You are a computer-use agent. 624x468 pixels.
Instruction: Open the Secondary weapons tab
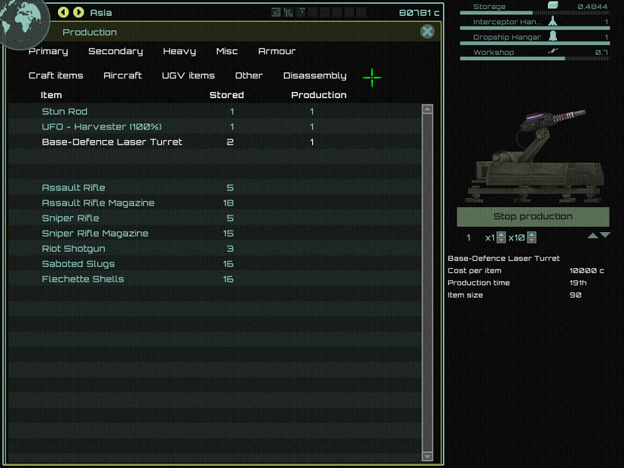[x=116, y=51]
